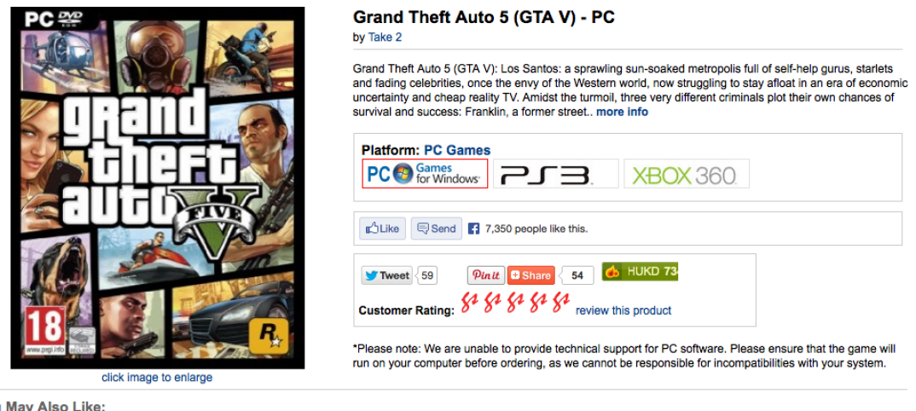Click the GTA V cover art image

pos(157,188)
